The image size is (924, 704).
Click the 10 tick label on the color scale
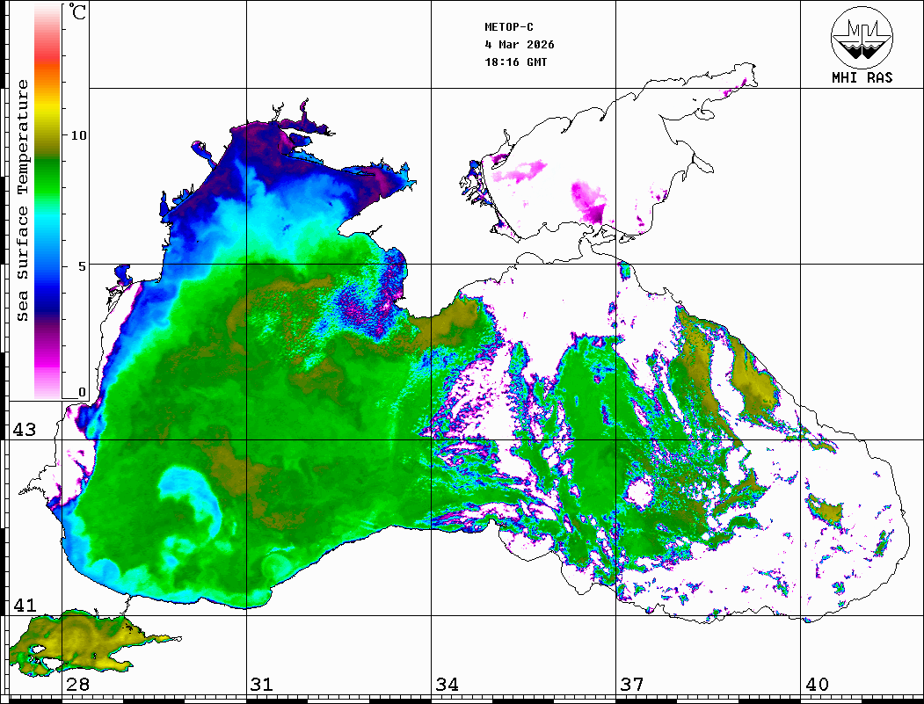(79, 135)
